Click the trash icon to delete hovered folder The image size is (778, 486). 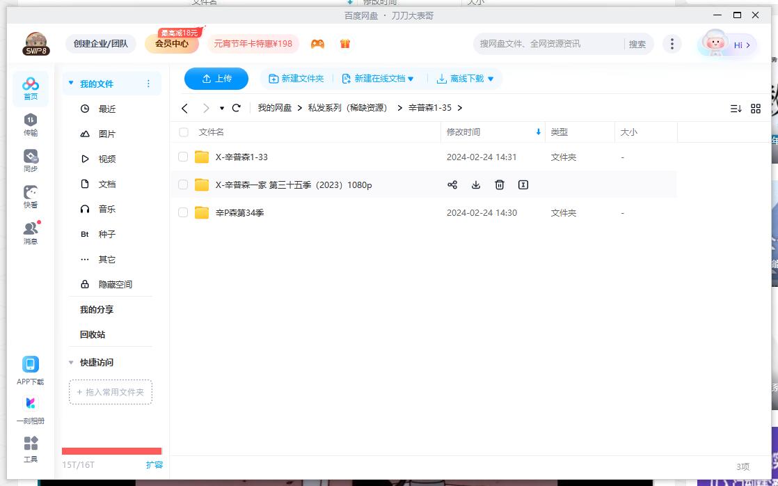click(500, 185)
